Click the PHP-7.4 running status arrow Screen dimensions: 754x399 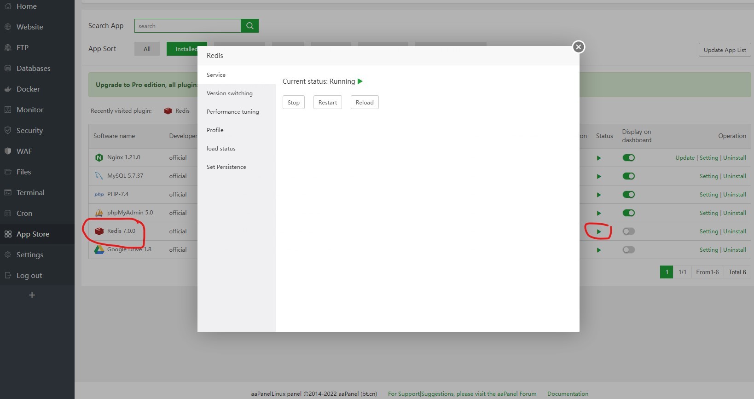(x=599, y=195)
